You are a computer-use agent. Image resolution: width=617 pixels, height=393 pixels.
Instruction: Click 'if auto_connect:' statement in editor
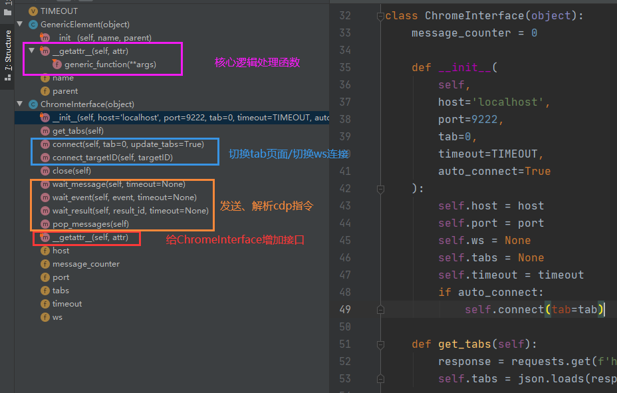tap(491, 293)
